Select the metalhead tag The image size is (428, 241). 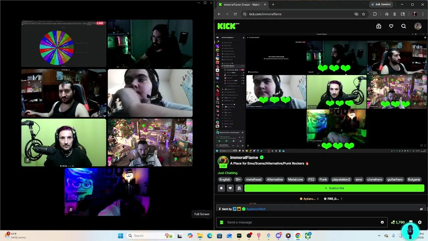coord(254,179)
